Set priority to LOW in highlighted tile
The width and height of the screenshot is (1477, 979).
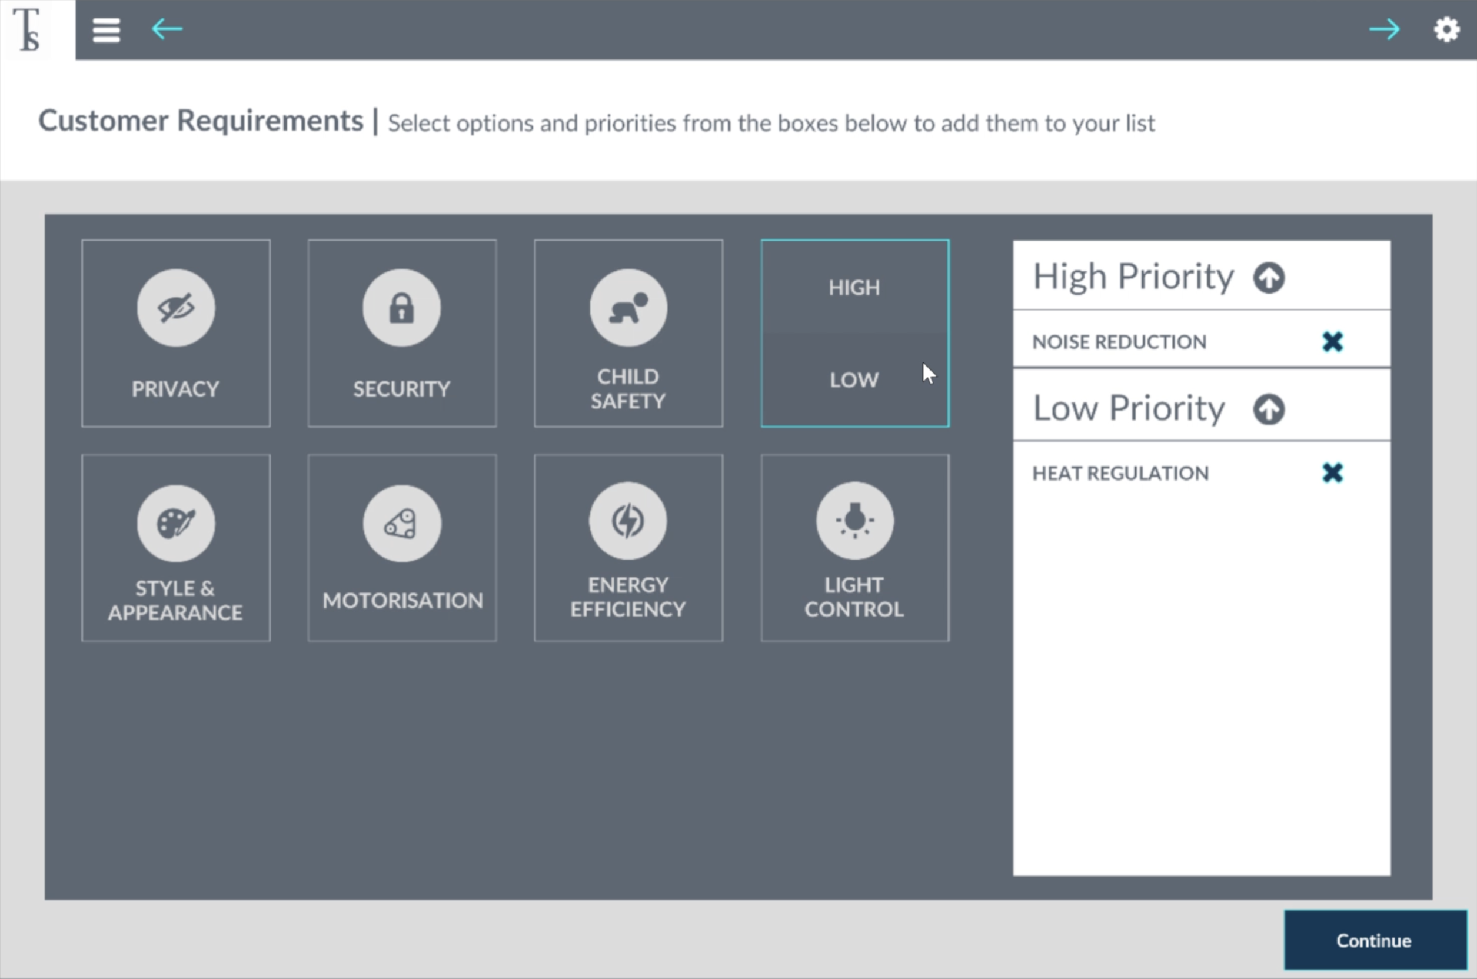(854, 379)
